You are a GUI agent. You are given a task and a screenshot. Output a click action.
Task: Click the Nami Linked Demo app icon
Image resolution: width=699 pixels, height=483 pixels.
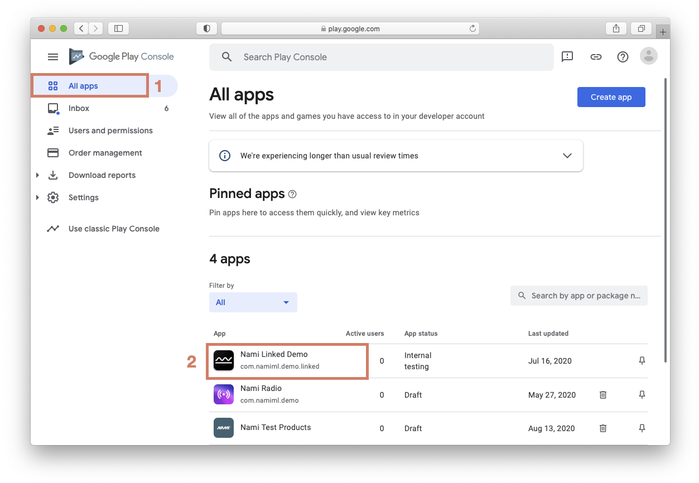(x=224, y=360)
